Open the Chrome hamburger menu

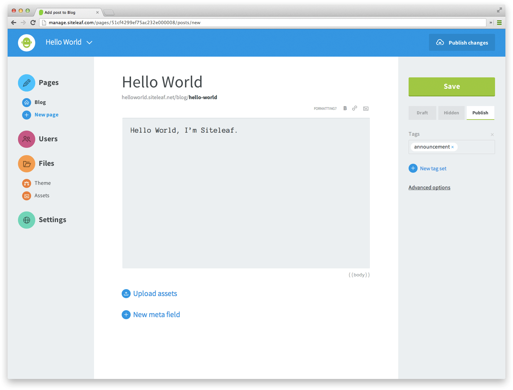[500, 23]
